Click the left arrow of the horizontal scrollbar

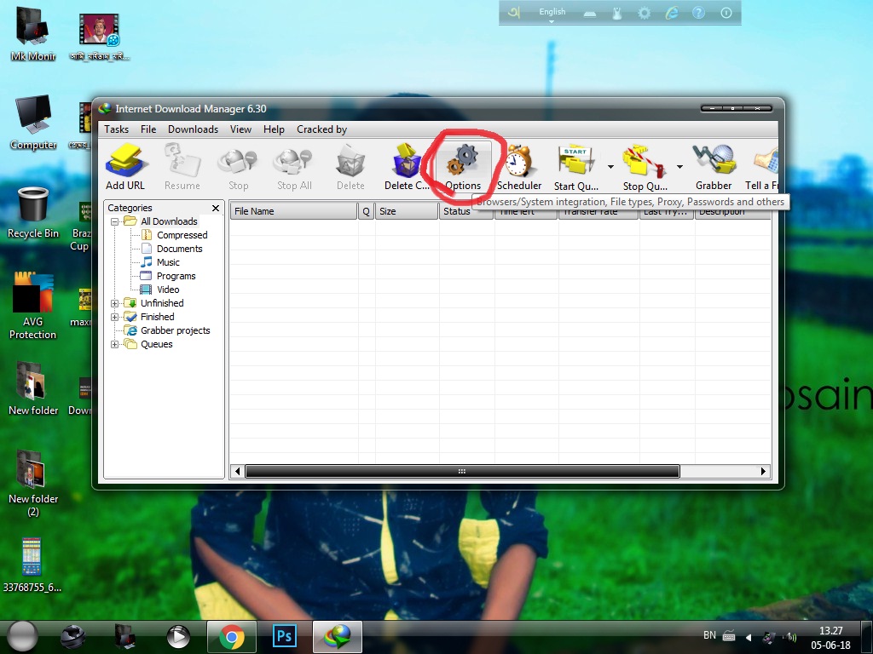[x=237, y=471]
